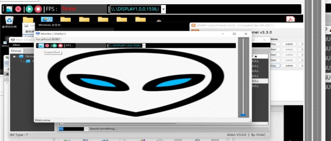
Task: Open the large DISPLAY1 dropdown arrow in top toolbar
Action: 163,9
